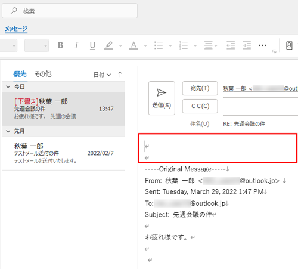Click the CC(C) button
298x269 pixels.
click(x=200, y=106)
